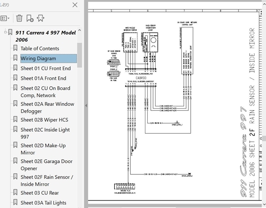Collapse the 911 Carrera 4 997 tree
The height and width of the screenshot is (208, 266).
pos(5,32)
